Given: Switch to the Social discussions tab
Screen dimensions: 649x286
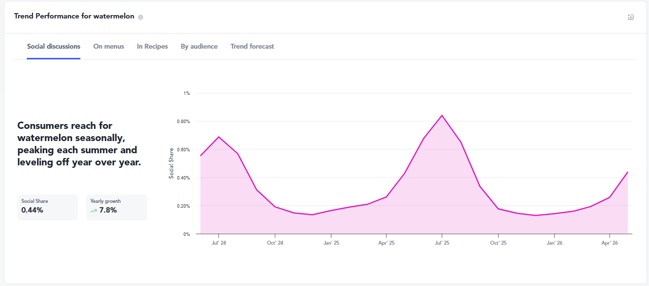Looking at the screenshot, I should pos(54,47).
